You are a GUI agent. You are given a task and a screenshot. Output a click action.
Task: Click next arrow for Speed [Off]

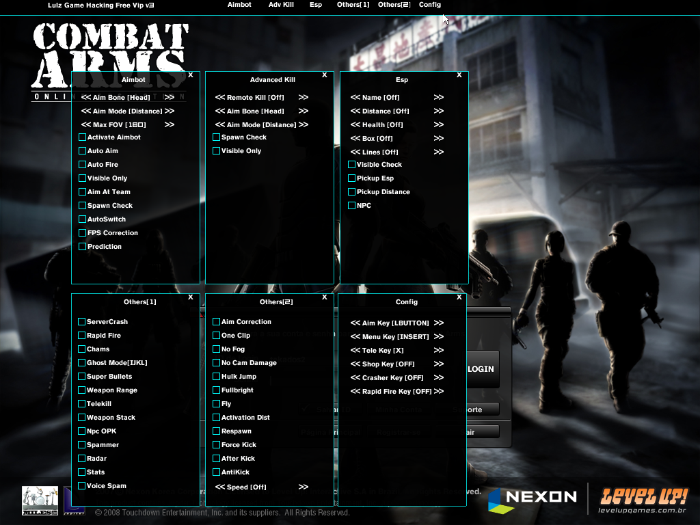[304, 487]
